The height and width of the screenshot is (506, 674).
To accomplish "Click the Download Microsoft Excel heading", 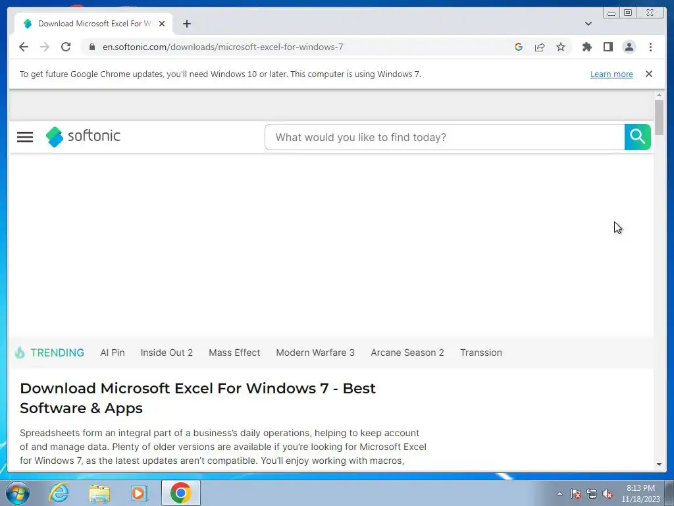I will (x=197, y=398).
